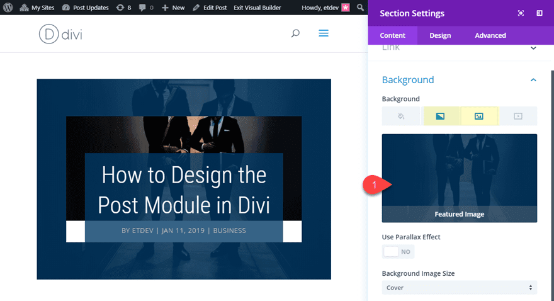Viewport: 554px width, 301px height.
Task: Open Howdy, etdev account menu
Action: [325, 8]
